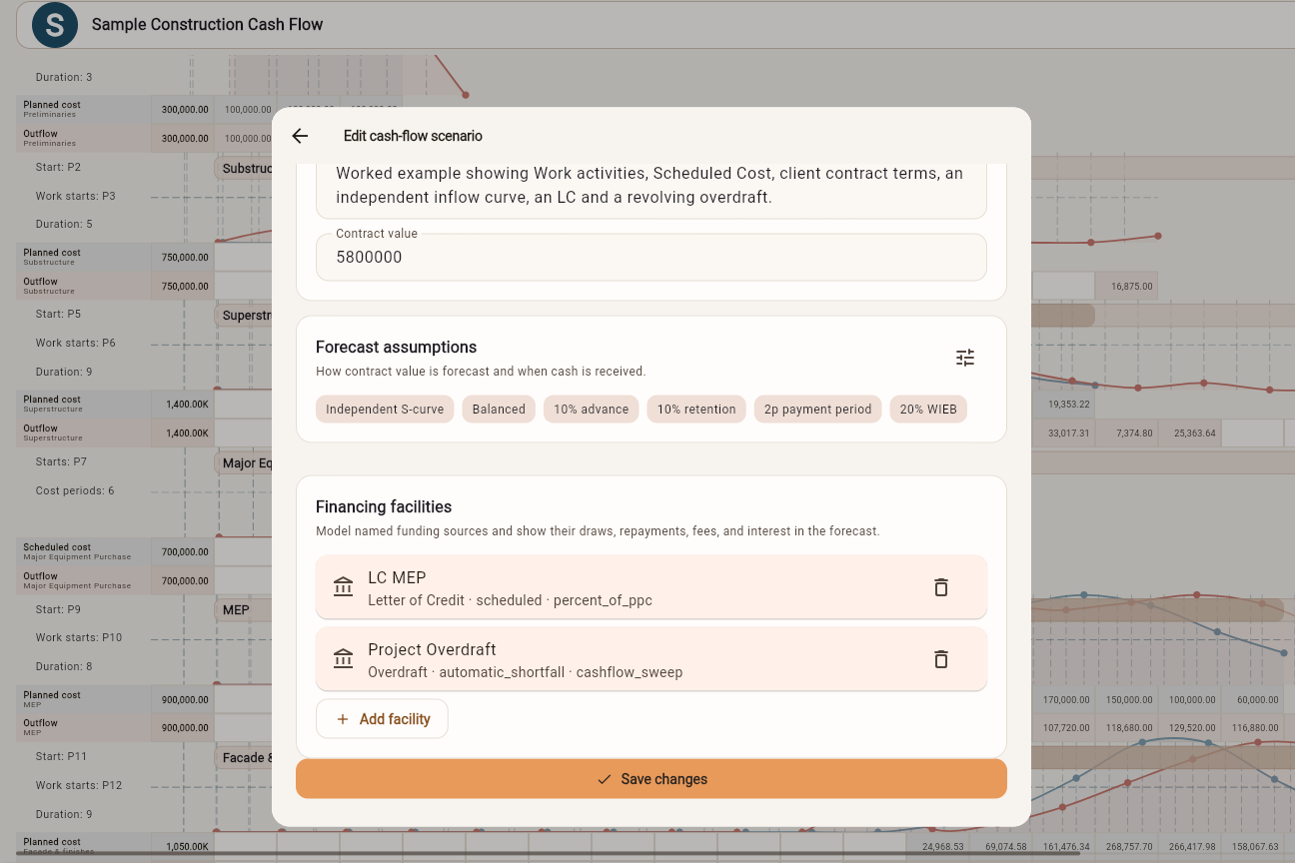The image size is (1295, 863).
Task: Open the LC MEP facility row
Action: point(651,587)
